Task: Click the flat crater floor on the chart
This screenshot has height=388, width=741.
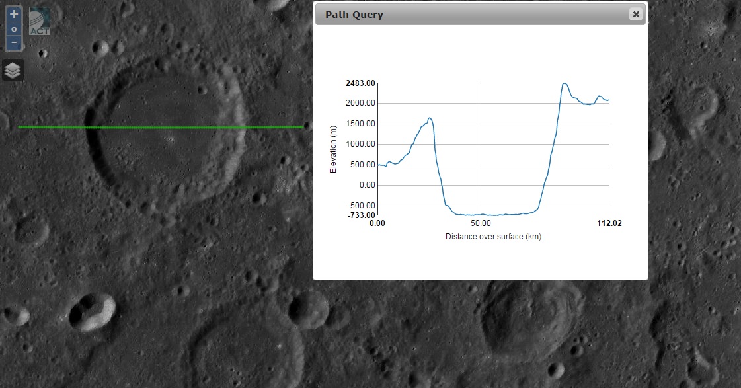Action: (x=489, y=214)
